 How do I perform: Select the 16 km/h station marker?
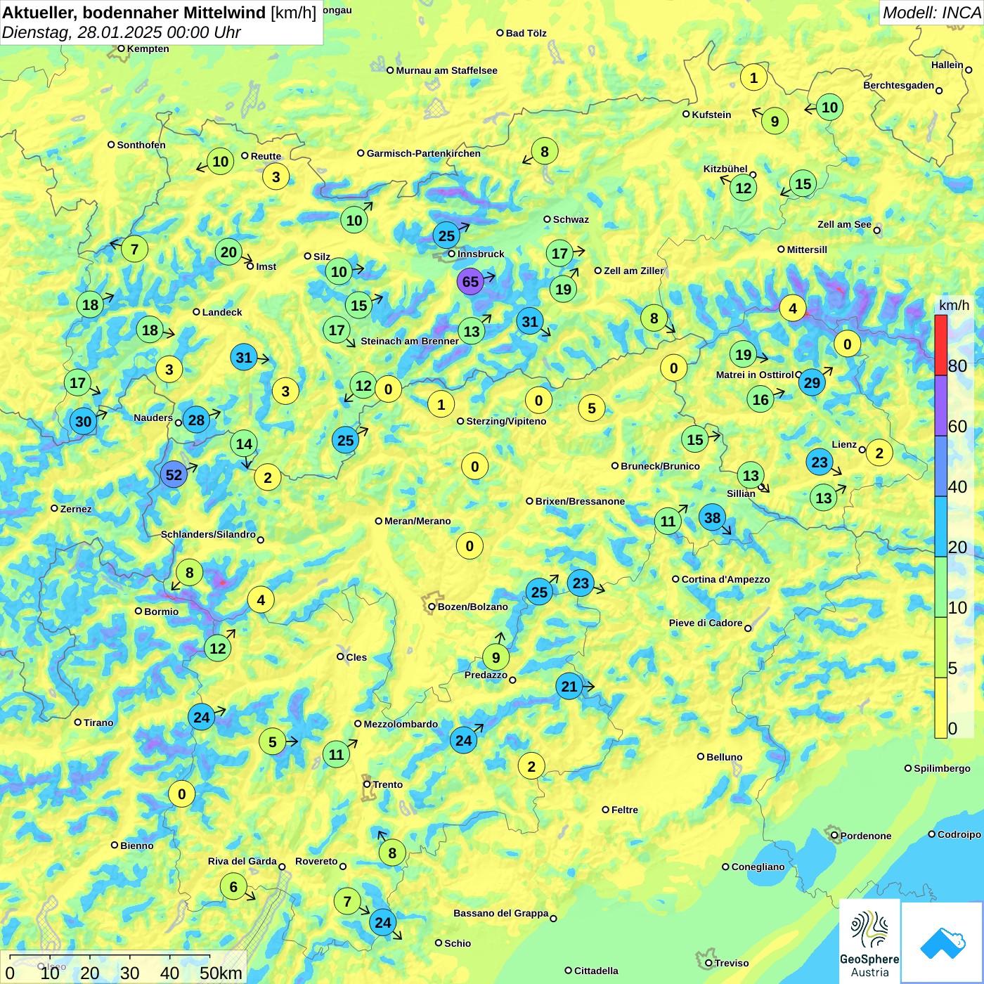pos(760,400)
